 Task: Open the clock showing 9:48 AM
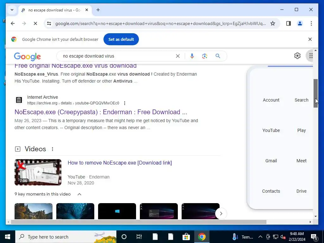point(297,237)
